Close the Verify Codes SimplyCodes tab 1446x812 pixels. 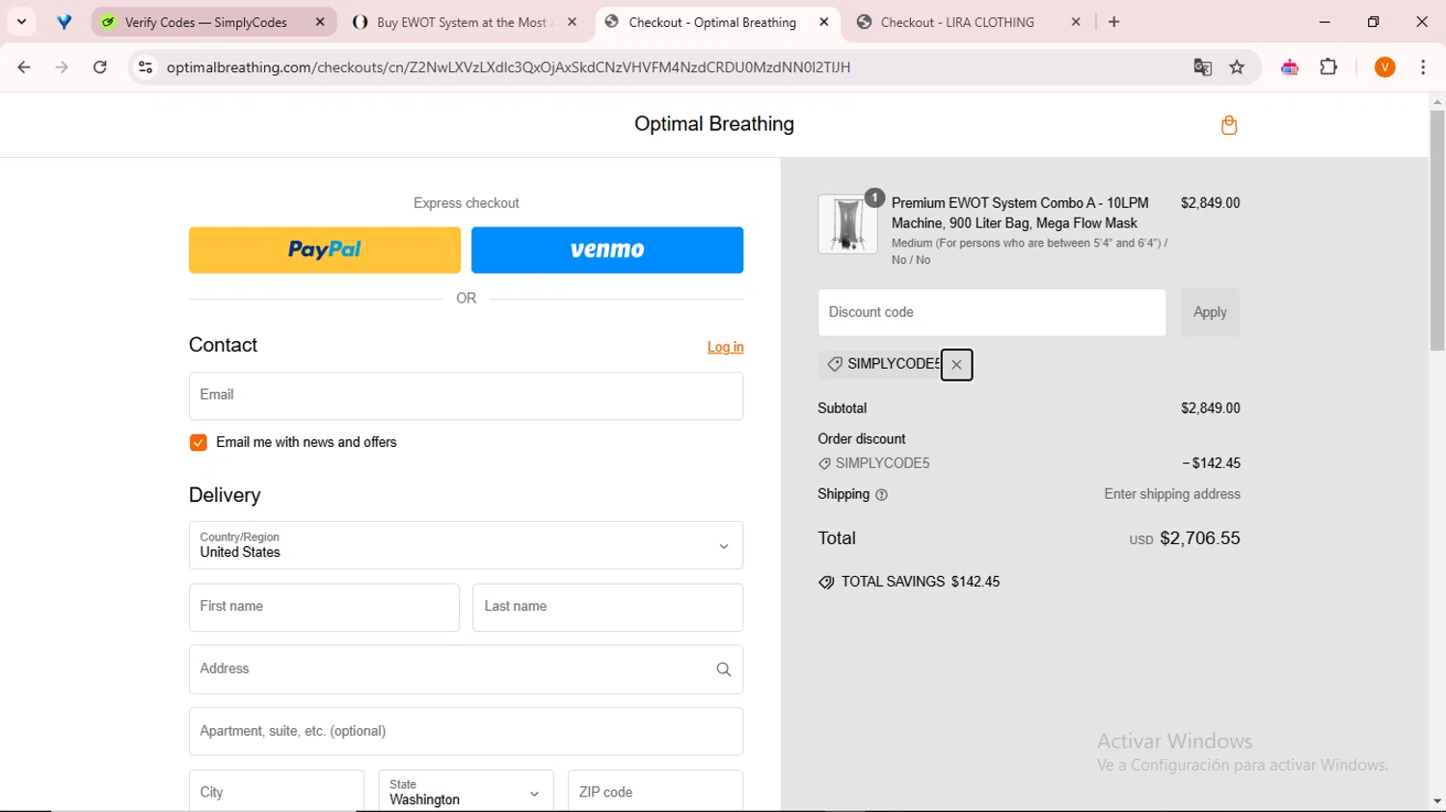pos(320,22)
